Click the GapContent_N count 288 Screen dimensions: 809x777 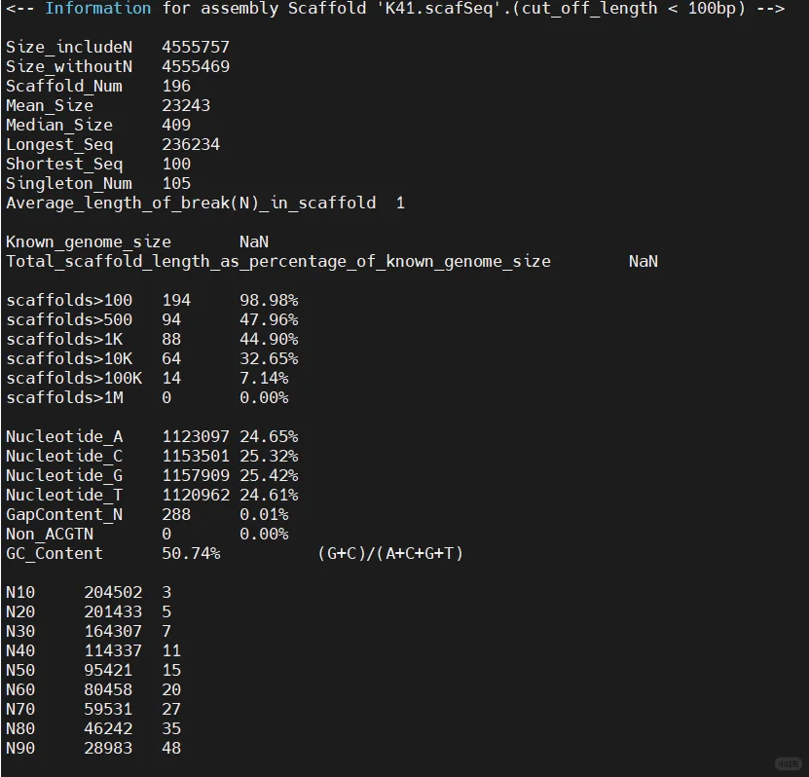coord(176,514)
